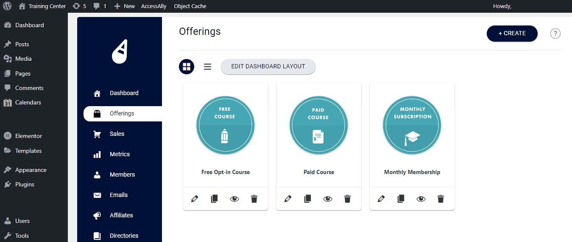572x242 pixels.
Task: Click the AccessAlly logo in sidebar
Action: click(120, 51)
